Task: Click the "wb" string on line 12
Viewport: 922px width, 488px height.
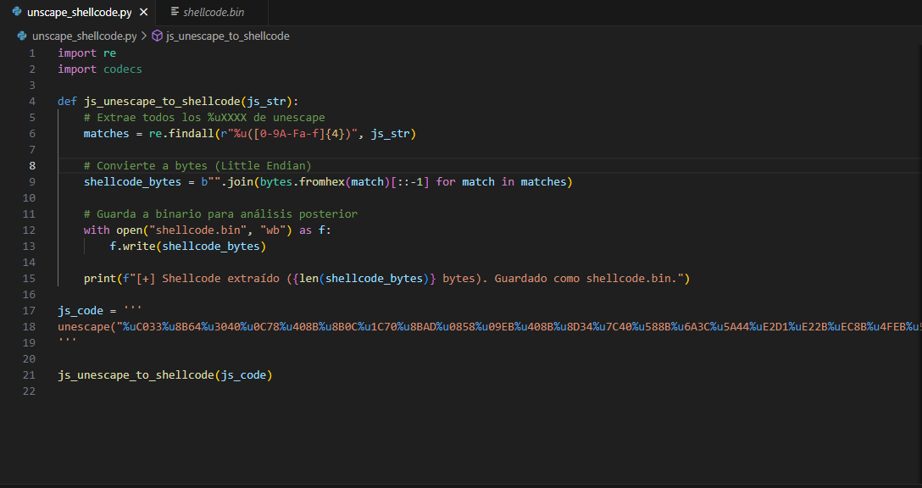Action: click(x=272, y=230)
